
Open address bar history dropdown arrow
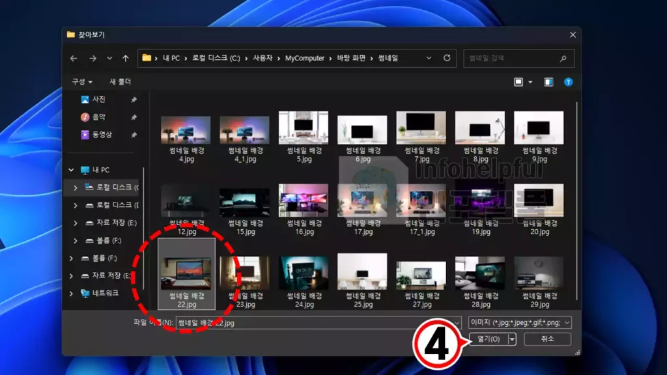pos(429,58)
